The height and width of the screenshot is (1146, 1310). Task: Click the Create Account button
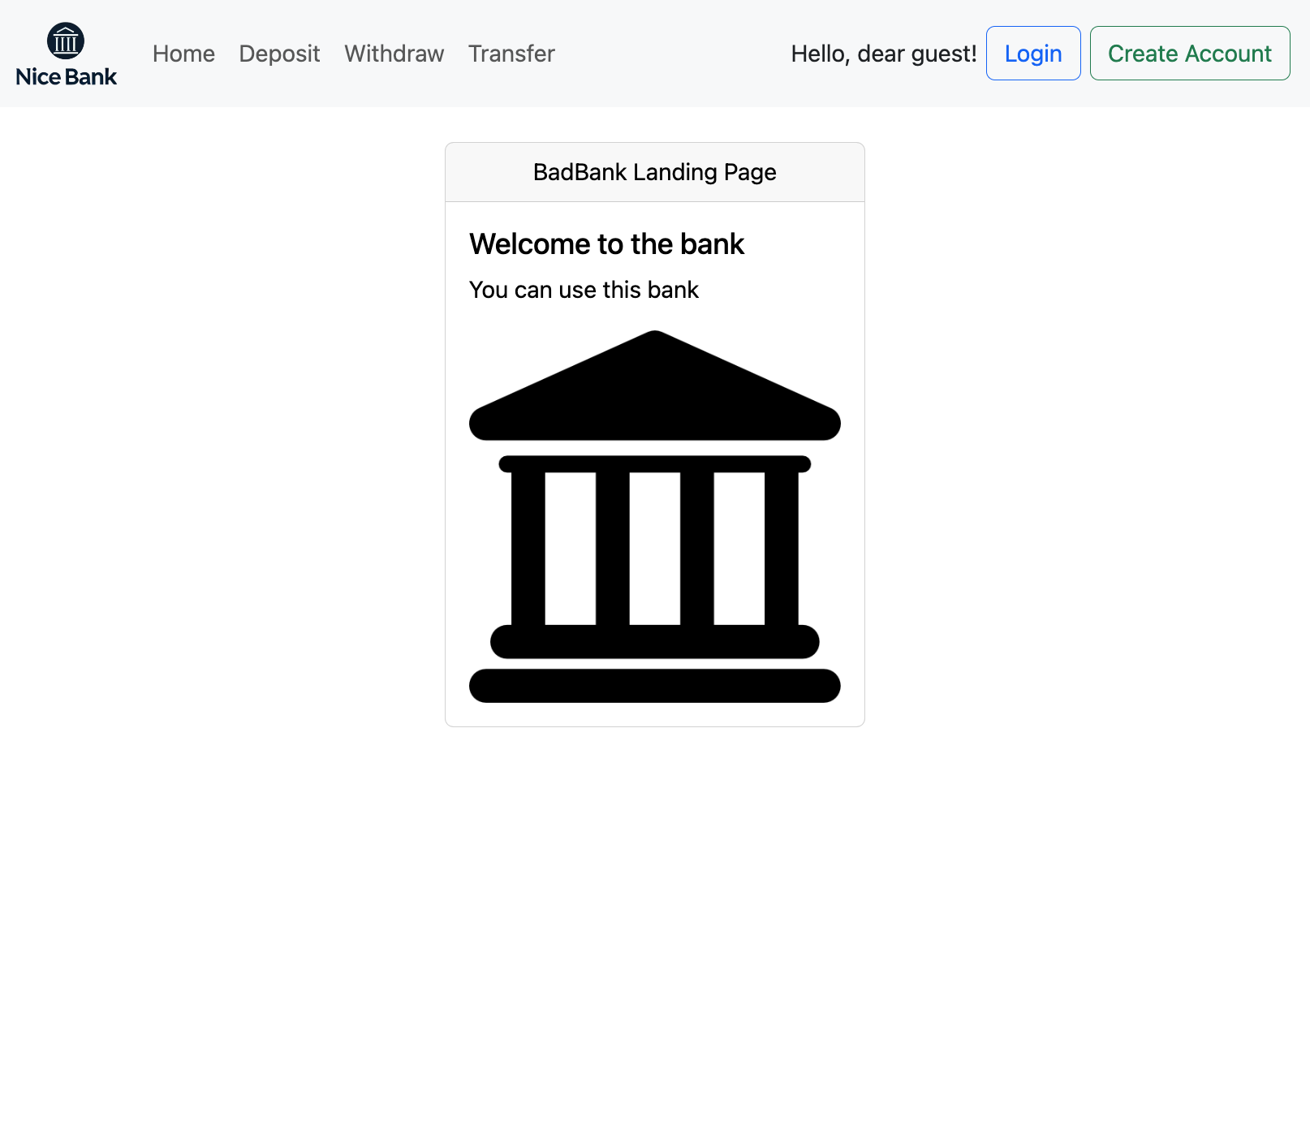pos(1190,53)
